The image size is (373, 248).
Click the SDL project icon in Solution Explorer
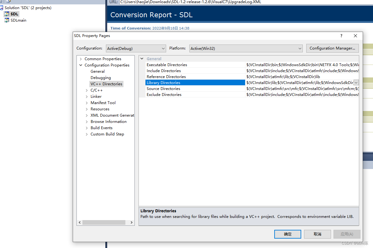(x=7, y=14)
